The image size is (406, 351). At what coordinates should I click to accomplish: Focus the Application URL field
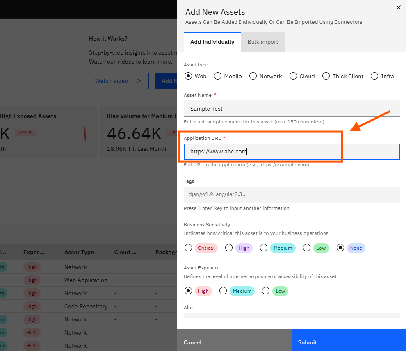(292, 152)
